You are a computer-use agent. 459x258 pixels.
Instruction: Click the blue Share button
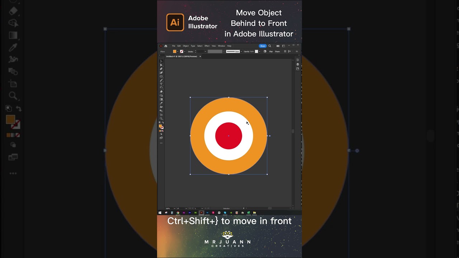pyautogui.click(x=263, y=46)
